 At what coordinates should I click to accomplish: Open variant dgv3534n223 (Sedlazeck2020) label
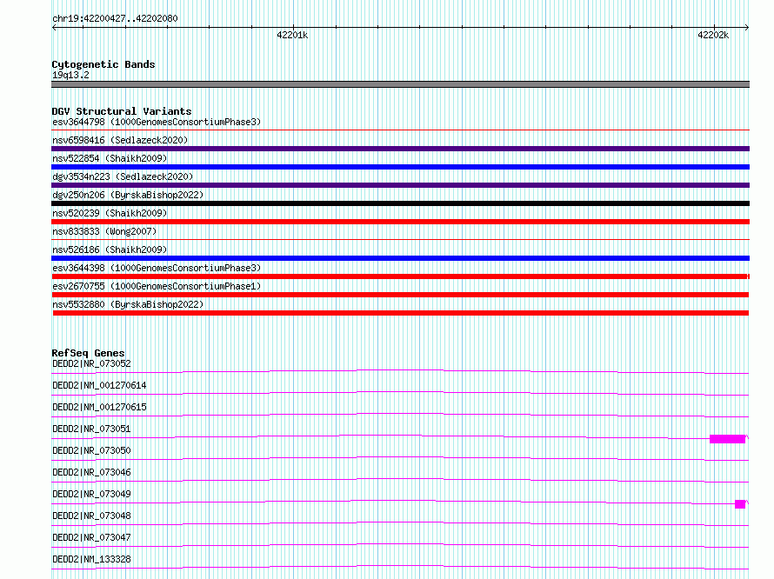tap(123, 176)
